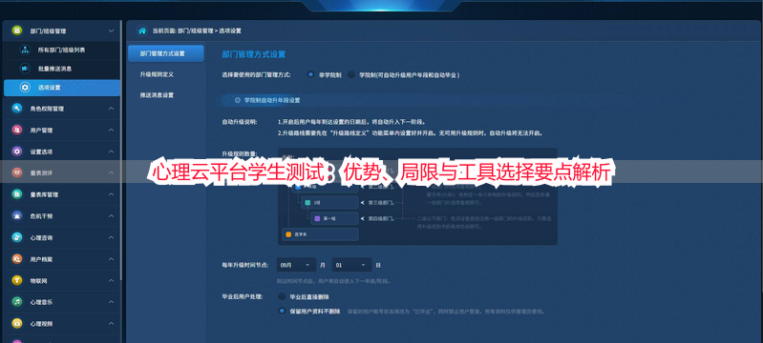Expand the 用户档案 chevron

click(x=111, y=259)
